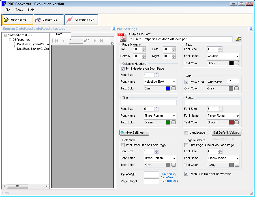Click the Open Source folder icon
The width and height of the screenshot is (255, 197).
click(x=6, y=20)
